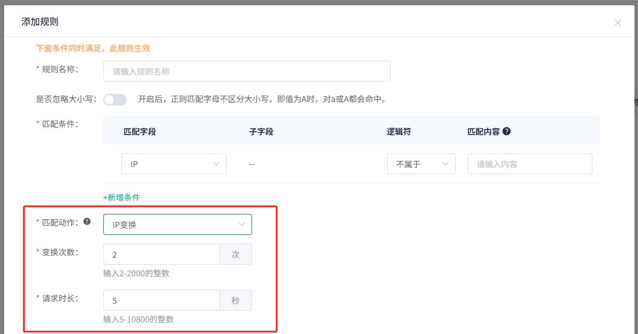Screen dimensions: 638x334
Task: Click the 输入2-2000的整数 hint text
Action: click(137, 273)
